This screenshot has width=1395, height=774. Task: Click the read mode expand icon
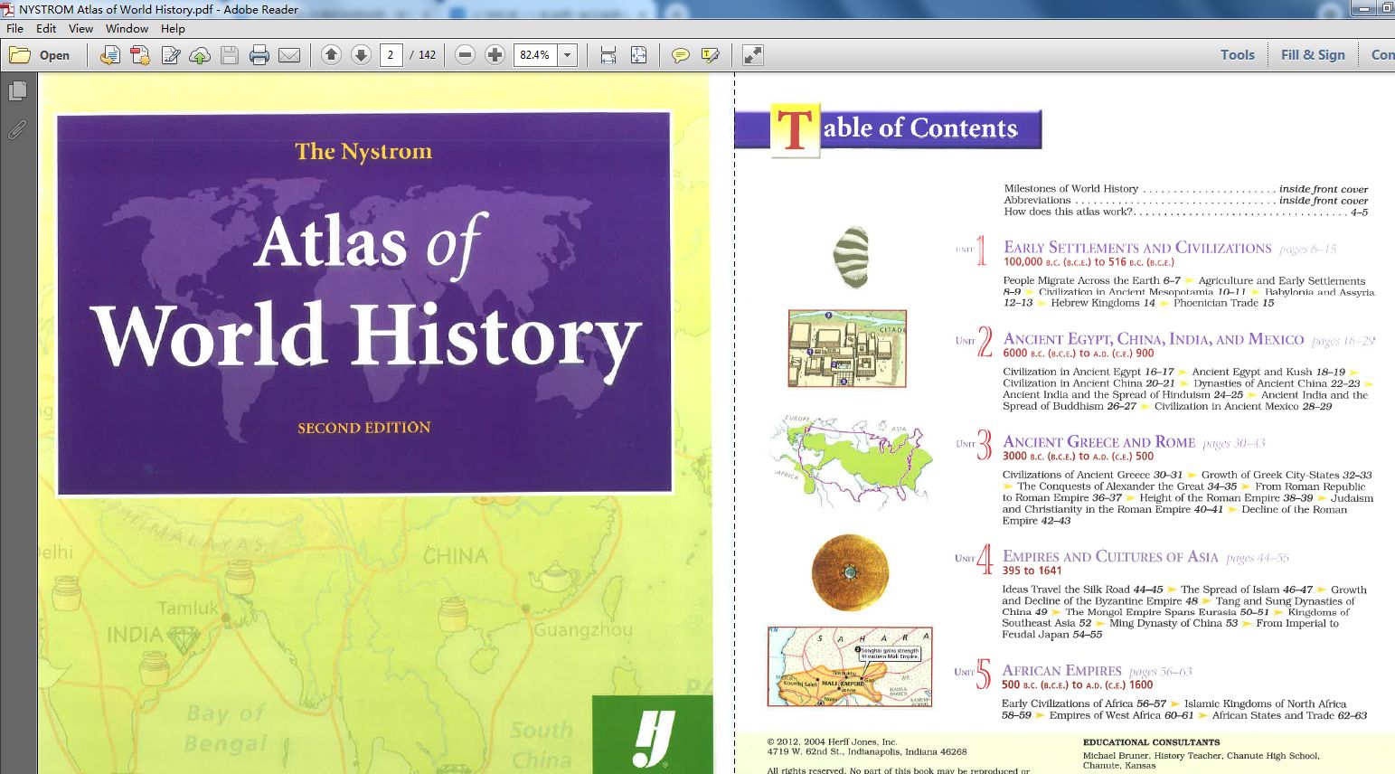752,55
